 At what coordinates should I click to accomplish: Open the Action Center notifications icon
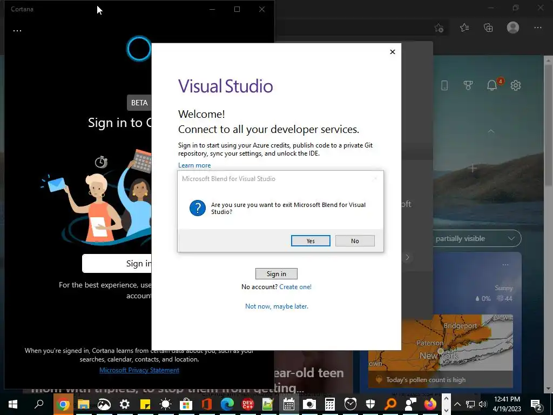pos(536,405)
